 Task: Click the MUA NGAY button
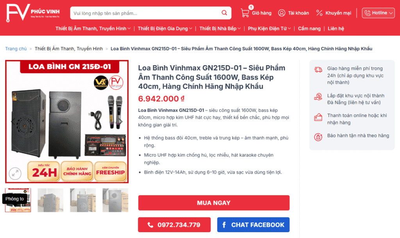click(x=214, y=203)
